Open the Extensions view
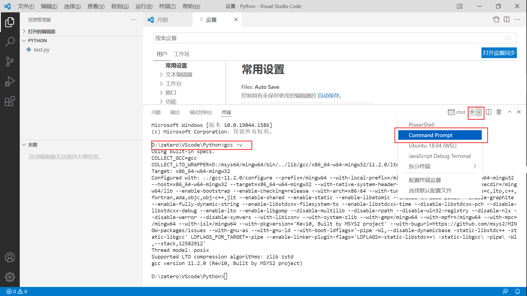Image resolution: width=527 pixels, height=296 pixels. click(x=10, y=101)
